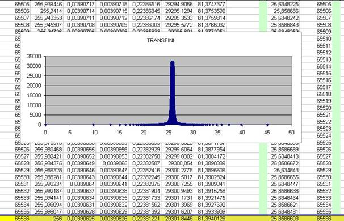This screenshot has width=344, height=221.
Task: Select the data point near 45 on chart
Action: pyautogui.click(x=267, y=125)
